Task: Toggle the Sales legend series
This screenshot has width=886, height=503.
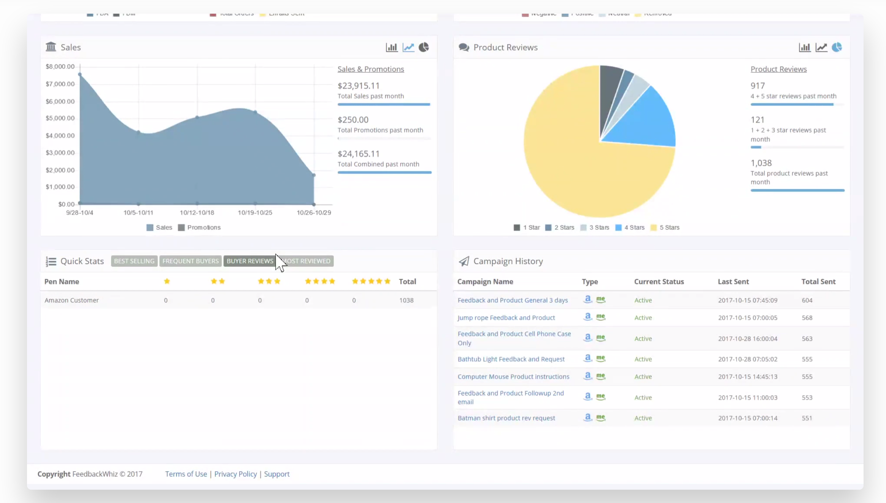Action: tap(159, 228)
